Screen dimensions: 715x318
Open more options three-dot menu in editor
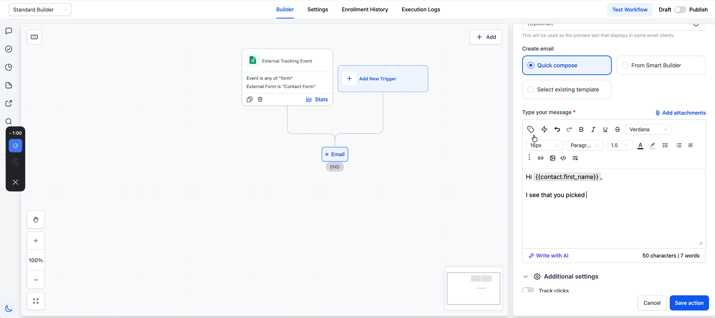529,158
